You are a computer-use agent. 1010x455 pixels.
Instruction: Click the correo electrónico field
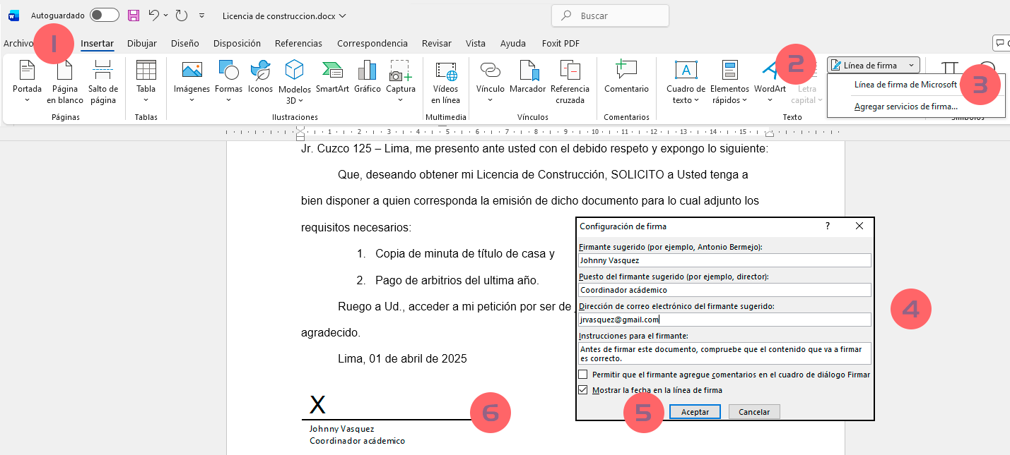[x=724, y=320]
